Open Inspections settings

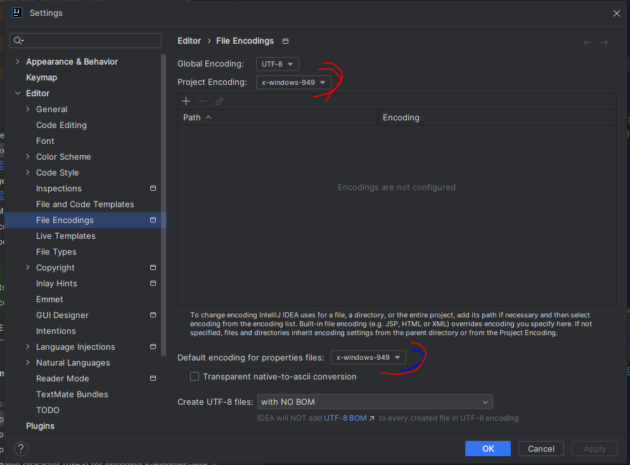tap(59, 188)
